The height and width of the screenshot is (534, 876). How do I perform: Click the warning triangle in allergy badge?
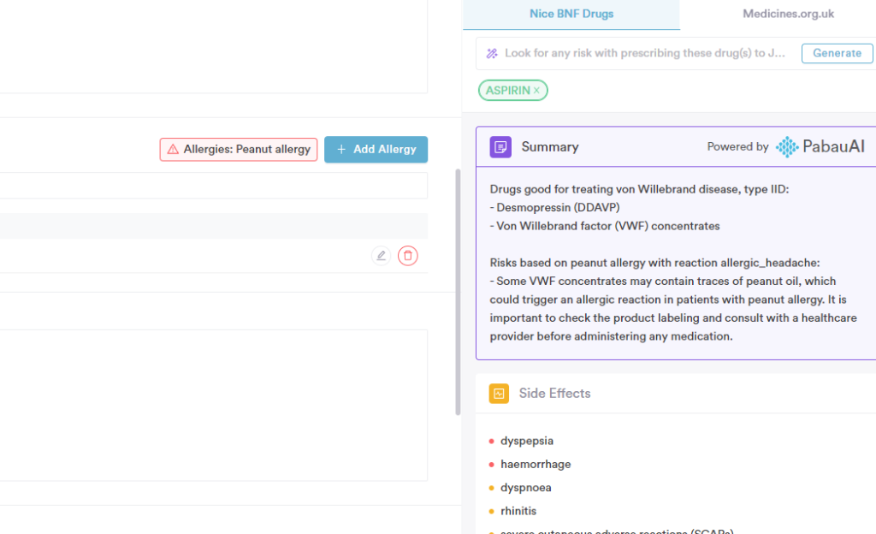[x=174, y=150]
